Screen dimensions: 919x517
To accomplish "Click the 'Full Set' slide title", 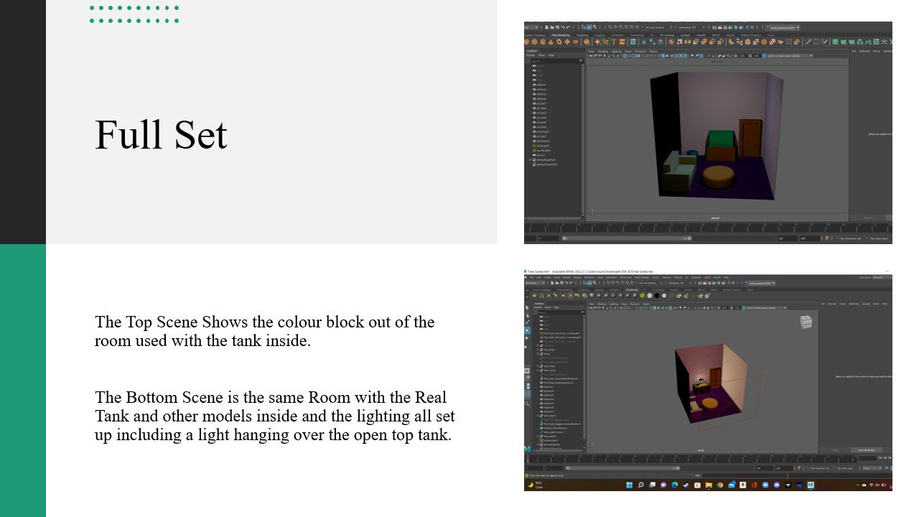I will (161, 135).
